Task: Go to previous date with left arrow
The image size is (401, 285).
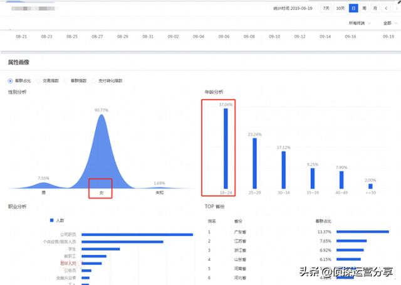Action: coord(385,8)
